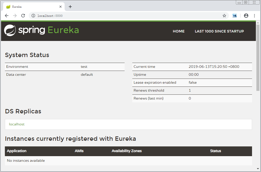
Task: Open LAST 1000 SINCE STARTUP page
Action: (x=219, y=31)
